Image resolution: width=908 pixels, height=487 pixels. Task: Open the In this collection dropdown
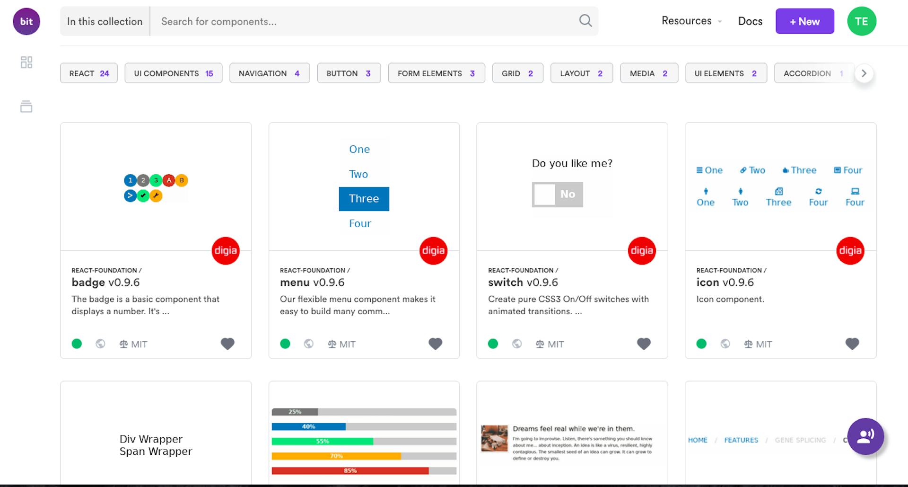click(105, 21)
